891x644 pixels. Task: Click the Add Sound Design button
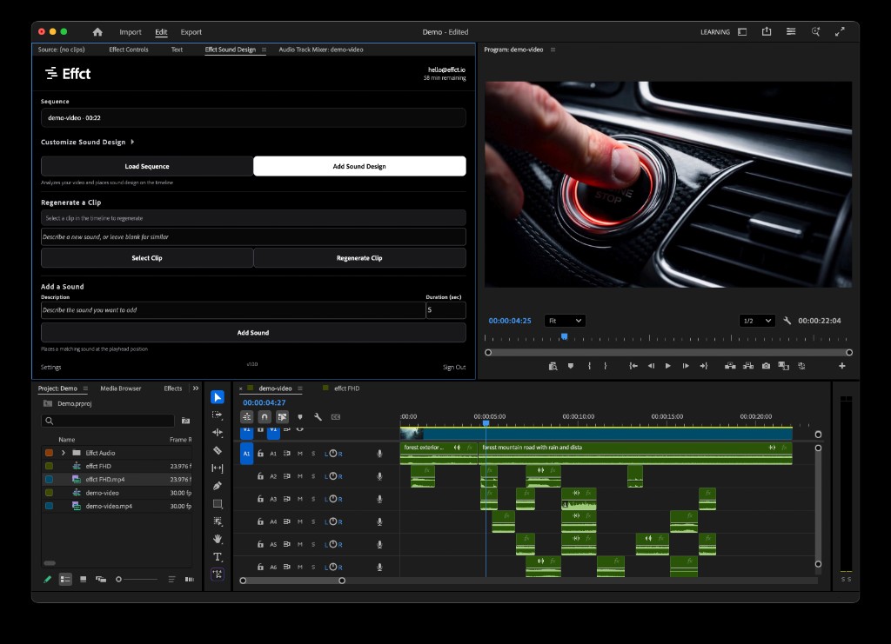pyautogui.click(x=359, y=166)
